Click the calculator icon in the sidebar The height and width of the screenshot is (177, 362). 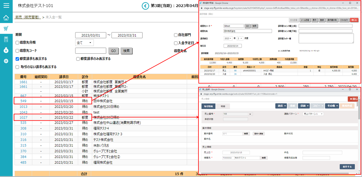point(6,39)
